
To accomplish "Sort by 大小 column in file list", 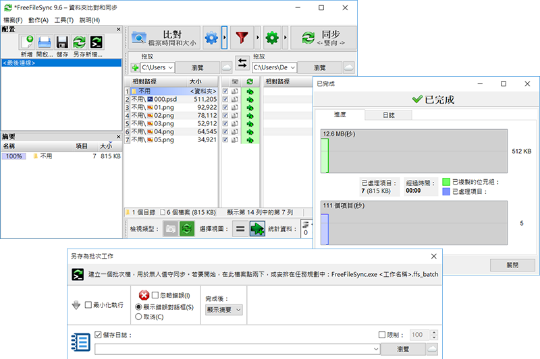I will tap(195, 81).
